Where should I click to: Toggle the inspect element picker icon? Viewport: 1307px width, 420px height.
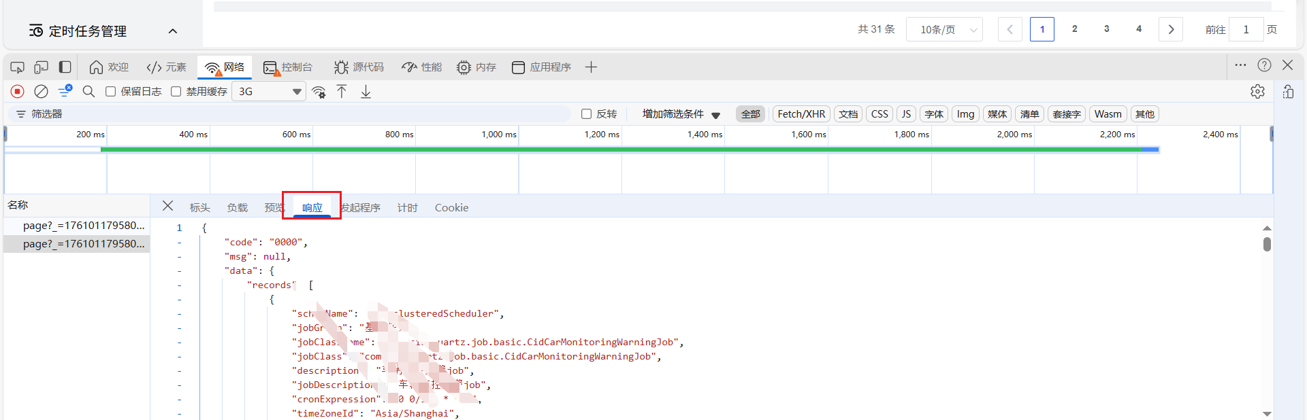click(x=18, y=67)
